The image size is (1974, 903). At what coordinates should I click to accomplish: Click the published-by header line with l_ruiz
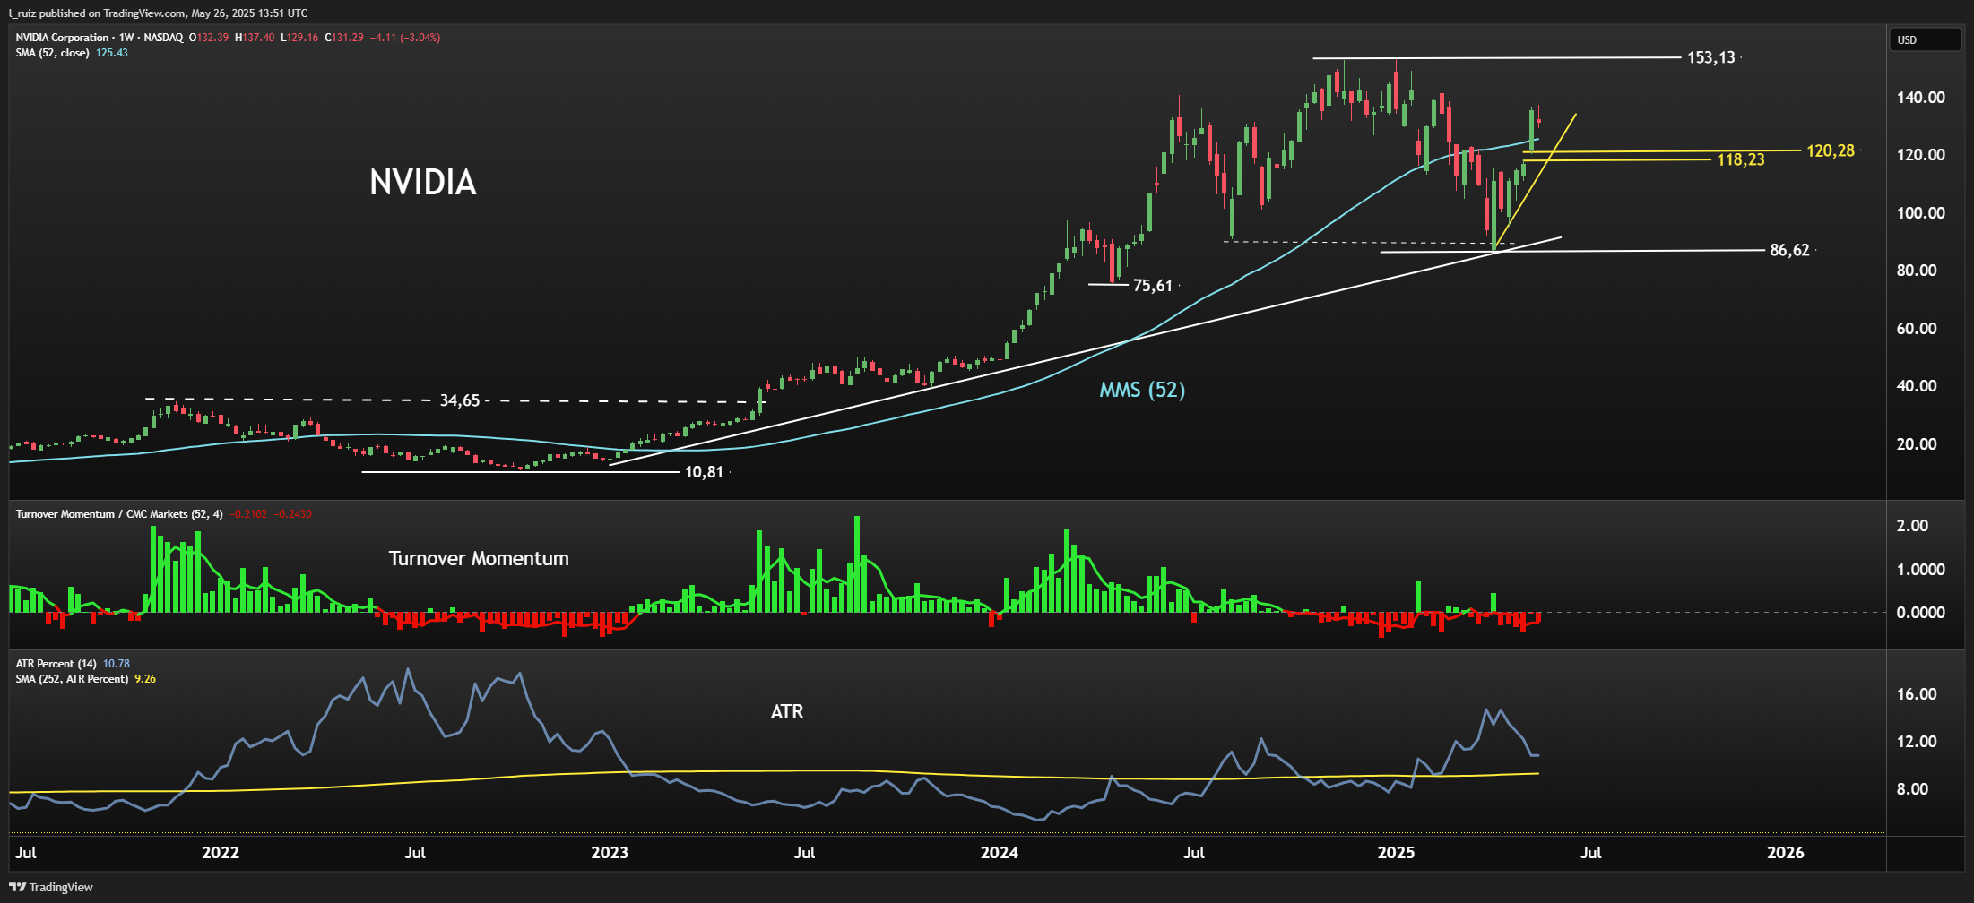click(158, 13)
